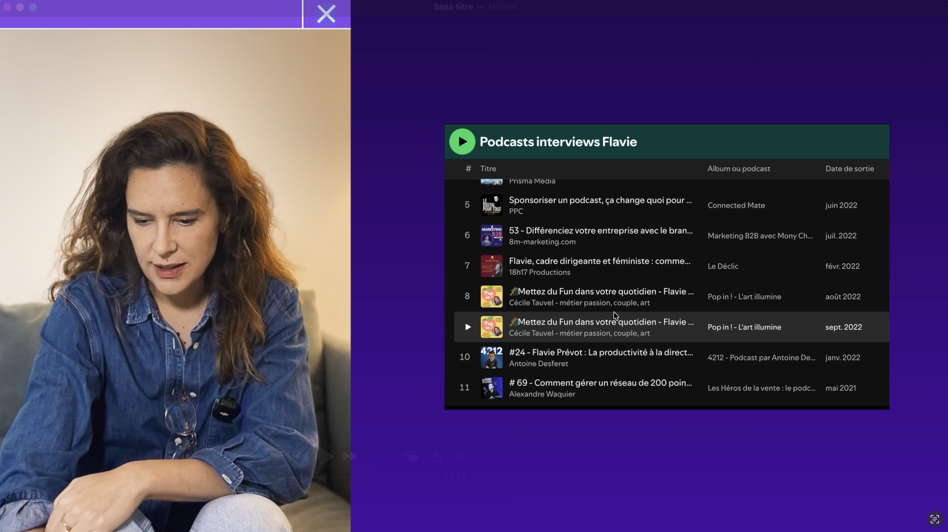948x532 pixels.
Task: Open the Pop in cover for sept. 2022
Action: 491,327
